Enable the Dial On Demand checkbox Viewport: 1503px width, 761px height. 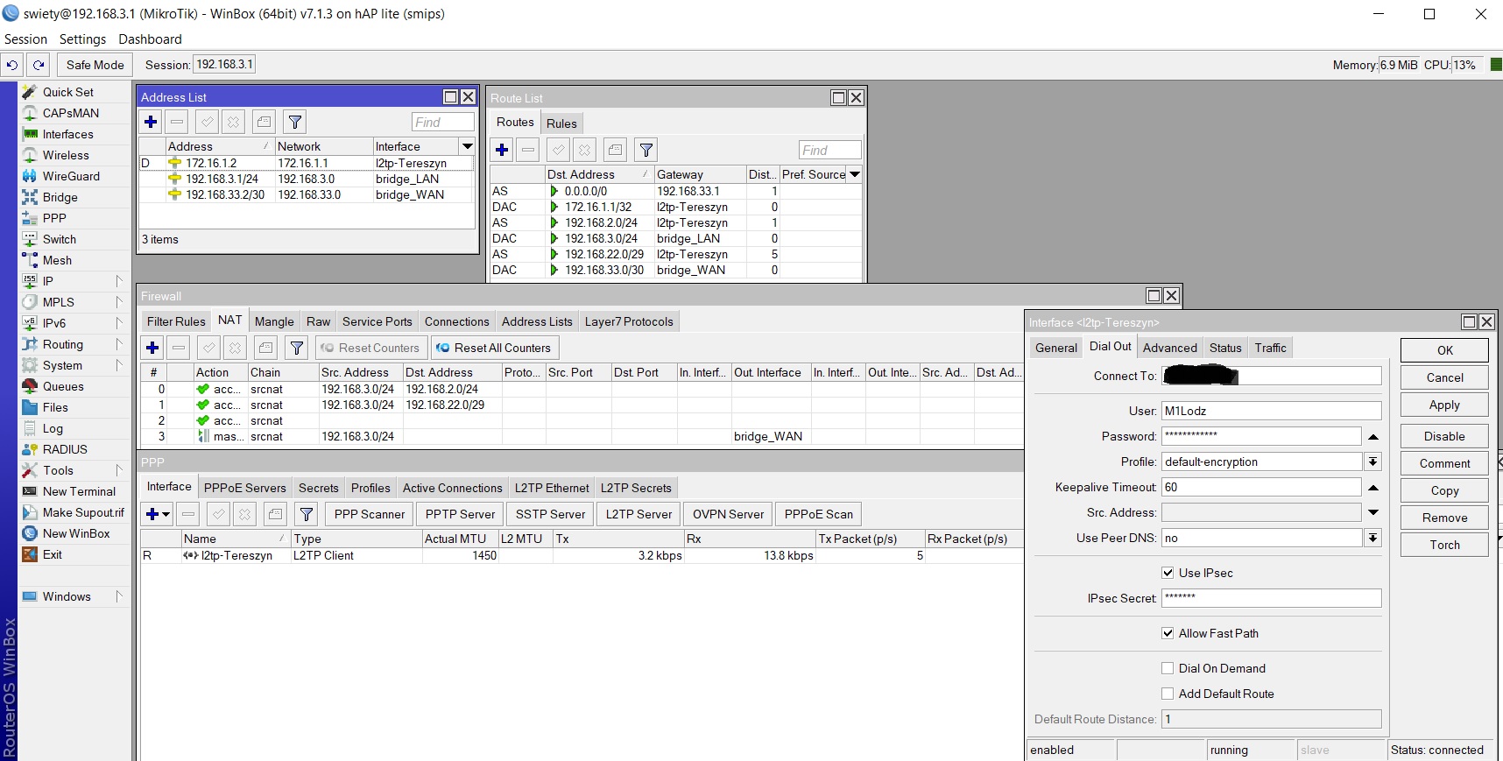1168,668
